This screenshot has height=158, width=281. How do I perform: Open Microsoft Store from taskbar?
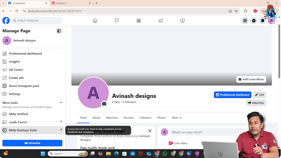pos(124,154)
